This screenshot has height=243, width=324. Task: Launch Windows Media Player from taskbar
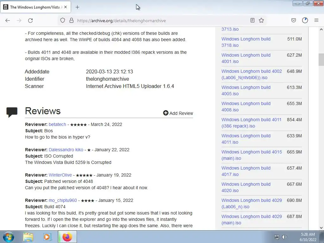[x=47, y=237]
